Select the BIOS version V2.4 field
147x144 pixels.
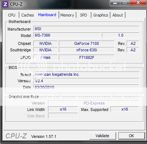coord(86,81)
